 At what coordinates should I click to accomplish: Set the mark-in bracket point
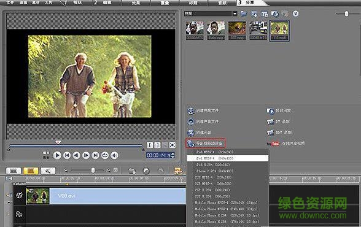[x=150, y=145]
